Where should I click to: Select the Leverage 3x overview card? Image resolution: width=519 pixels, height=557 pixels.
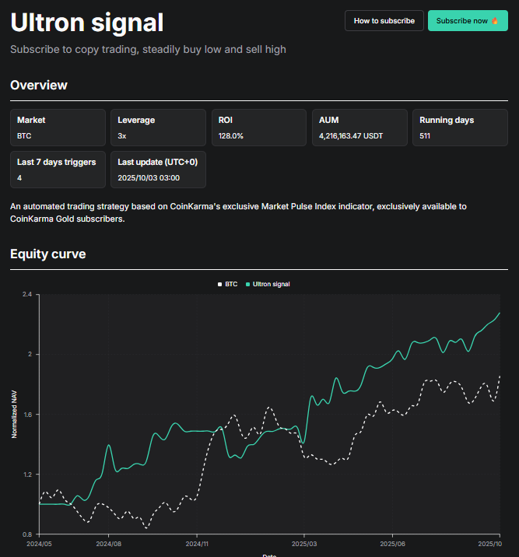(x=158, y=128)
